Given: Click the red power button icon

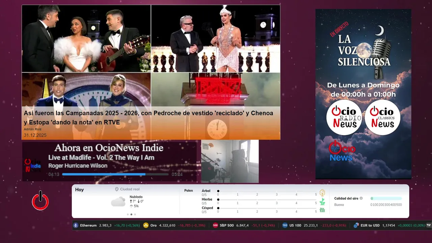Looking at the screenshot, I should pyautogui.click(x=40, y=201).
